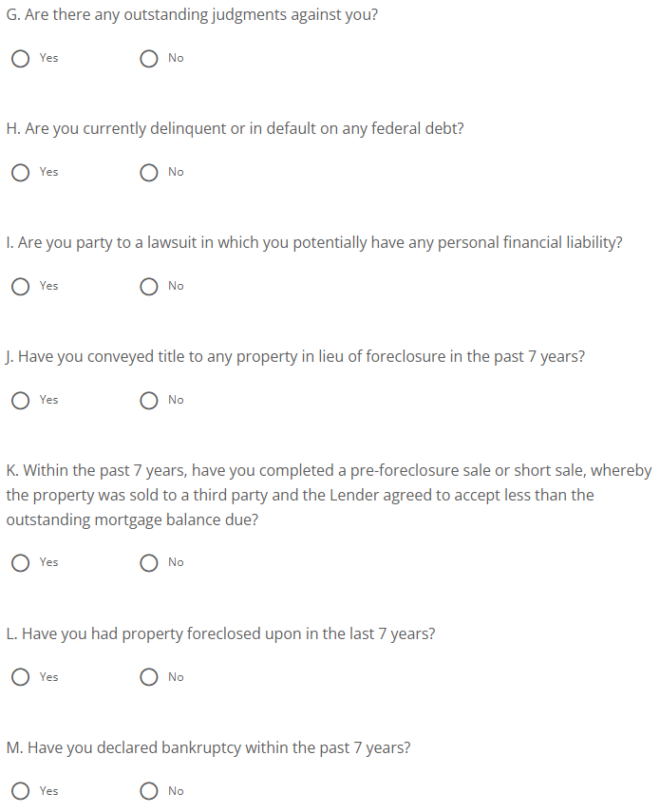The image size is (660, 812).
Task: Select Yes for pre-foreclosure or short sale
Action: coord(20,563)
